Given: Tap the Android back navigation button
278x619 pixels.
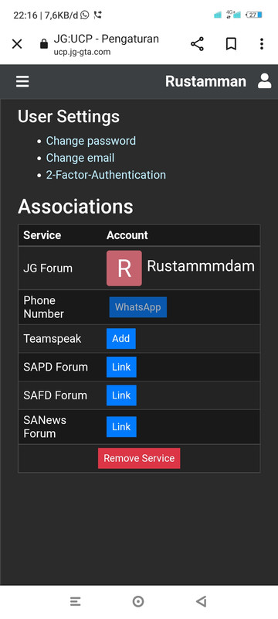Looking at the screenshot, I should pos(202,602).
